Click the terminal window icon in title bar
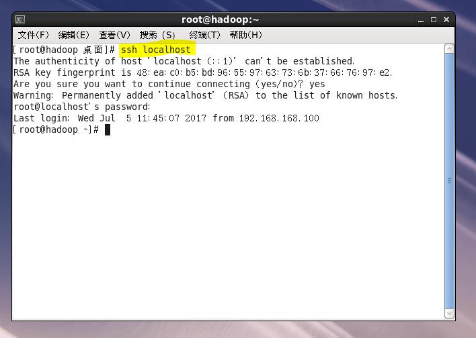This screenshot has height=338, width=476. (20, 19)
